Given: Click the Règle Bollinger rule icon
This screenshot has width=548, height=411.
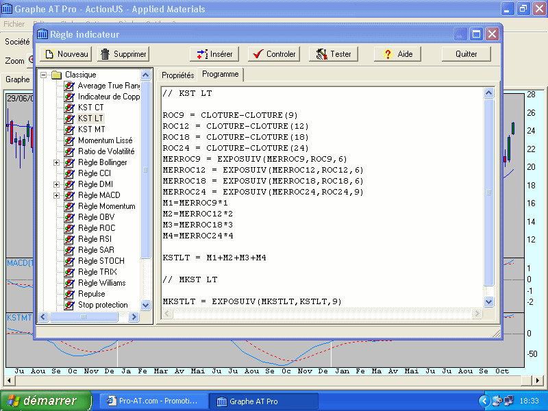Looking at the screenshot, I should point(69,162).
